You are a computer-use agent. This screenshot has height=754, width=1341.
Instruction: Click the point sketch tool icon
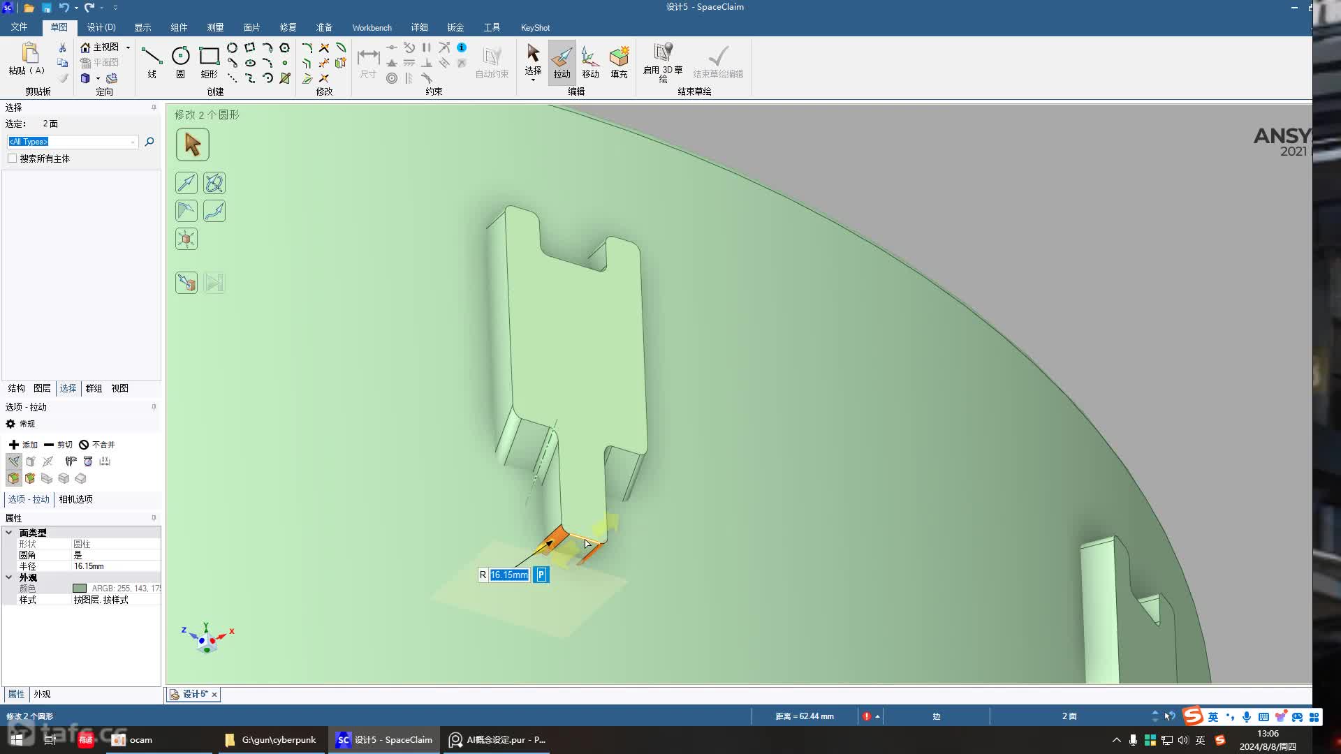point(284,63)
